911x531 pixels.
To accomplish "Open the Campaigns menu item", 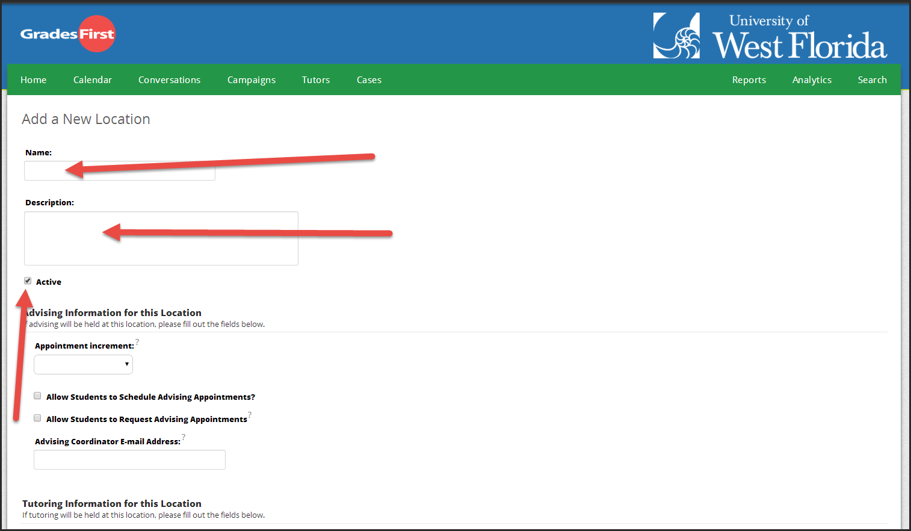I will [252, 80].
